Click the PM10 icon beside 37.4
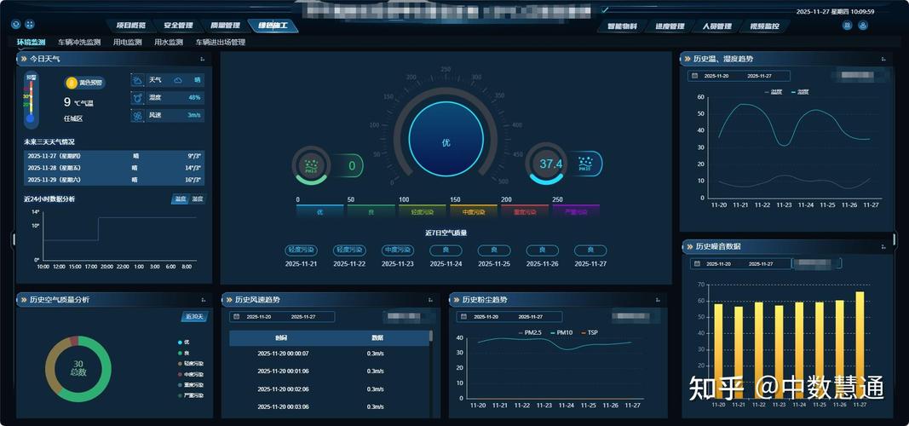 [585, 164]
